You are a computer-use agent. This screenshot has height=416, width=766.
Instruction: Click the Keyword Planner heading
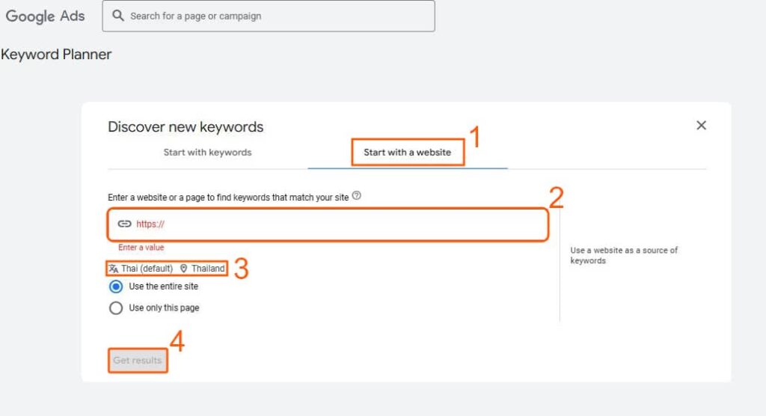pyautogui.click(x=56, y=55)
